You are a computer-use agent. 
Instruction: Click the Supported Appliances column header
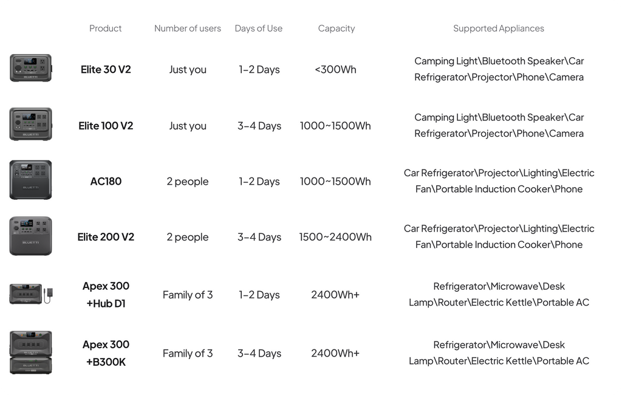(499, 29)
